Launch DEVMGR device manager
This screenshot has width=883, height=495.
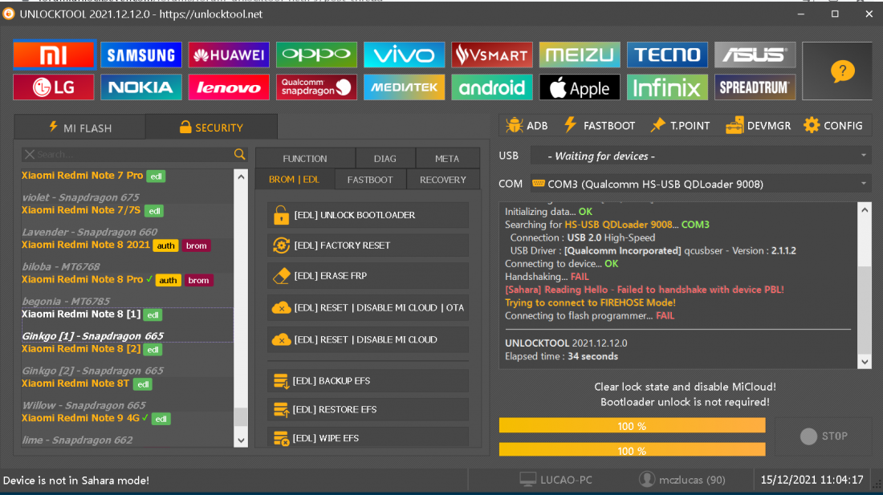pyautogui.click(x=758, y=125)
